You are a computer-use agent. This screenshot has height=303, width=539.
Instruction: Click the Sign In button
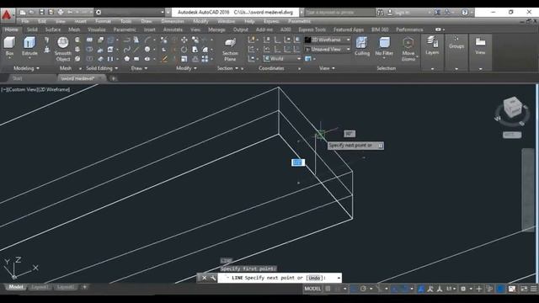(x=400, y=12)
